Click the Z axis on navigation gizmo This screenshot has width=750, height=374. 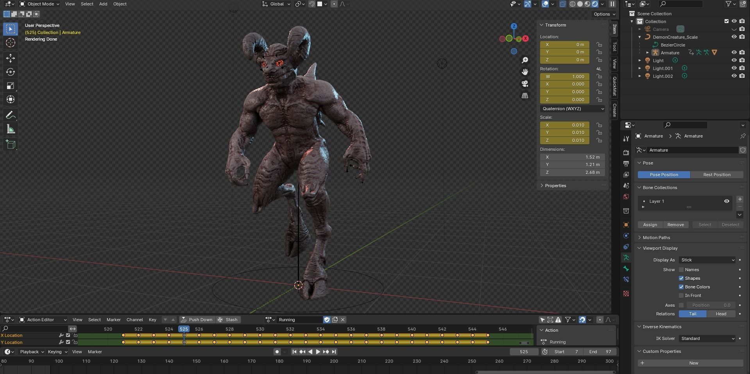514,26
